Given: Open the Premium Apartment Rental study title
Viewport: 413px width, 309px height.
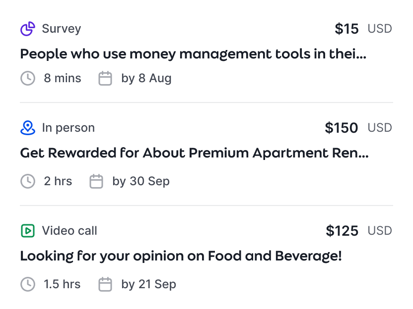Looking at the screenshot, I should click(x=194, y=153).
